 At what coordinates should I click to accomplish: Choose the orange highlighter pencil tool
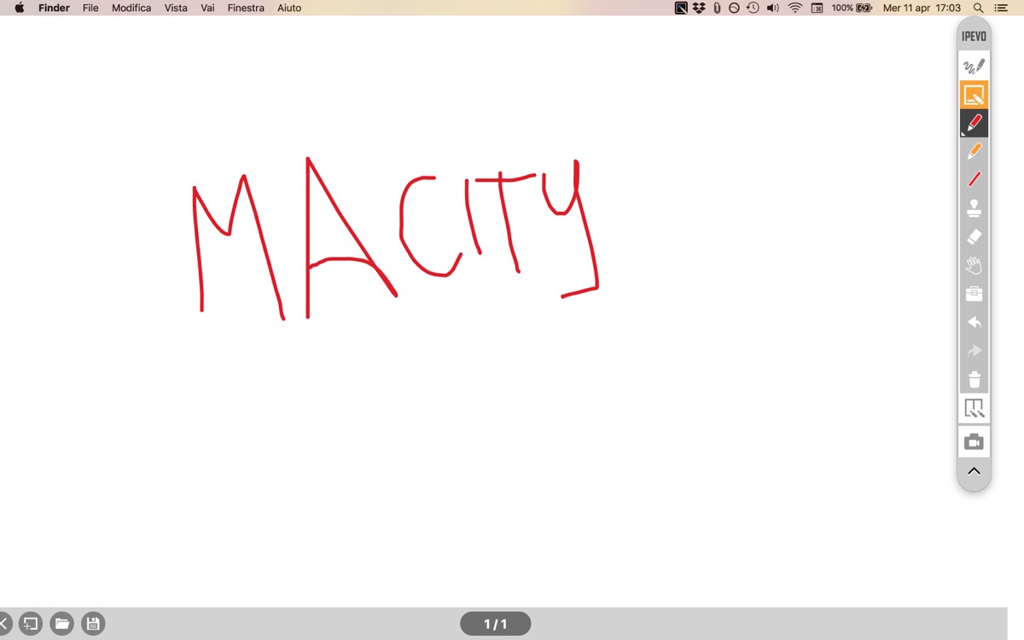point(974,151)
